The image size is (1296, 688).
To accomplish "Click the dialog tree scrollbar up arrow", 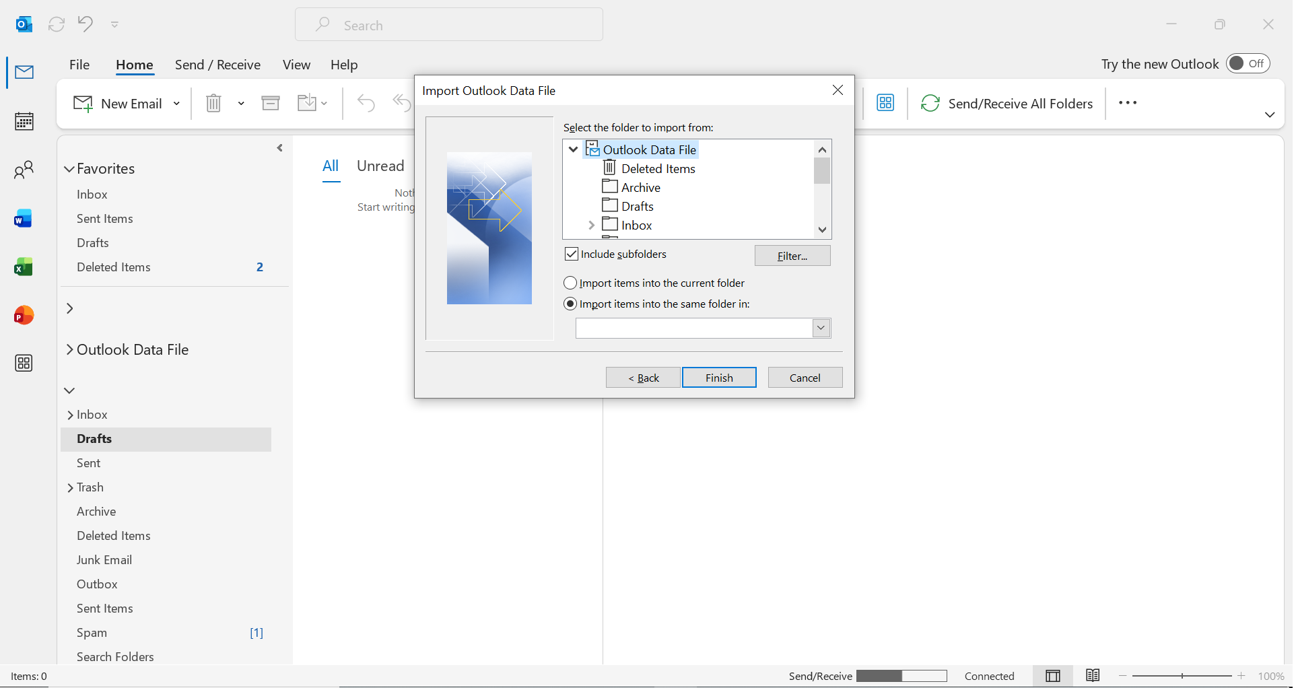I will click(x=822, y=149).
